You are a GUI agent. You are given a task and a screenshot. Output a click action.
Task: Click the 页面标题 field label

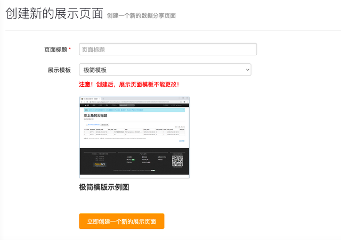55,49
